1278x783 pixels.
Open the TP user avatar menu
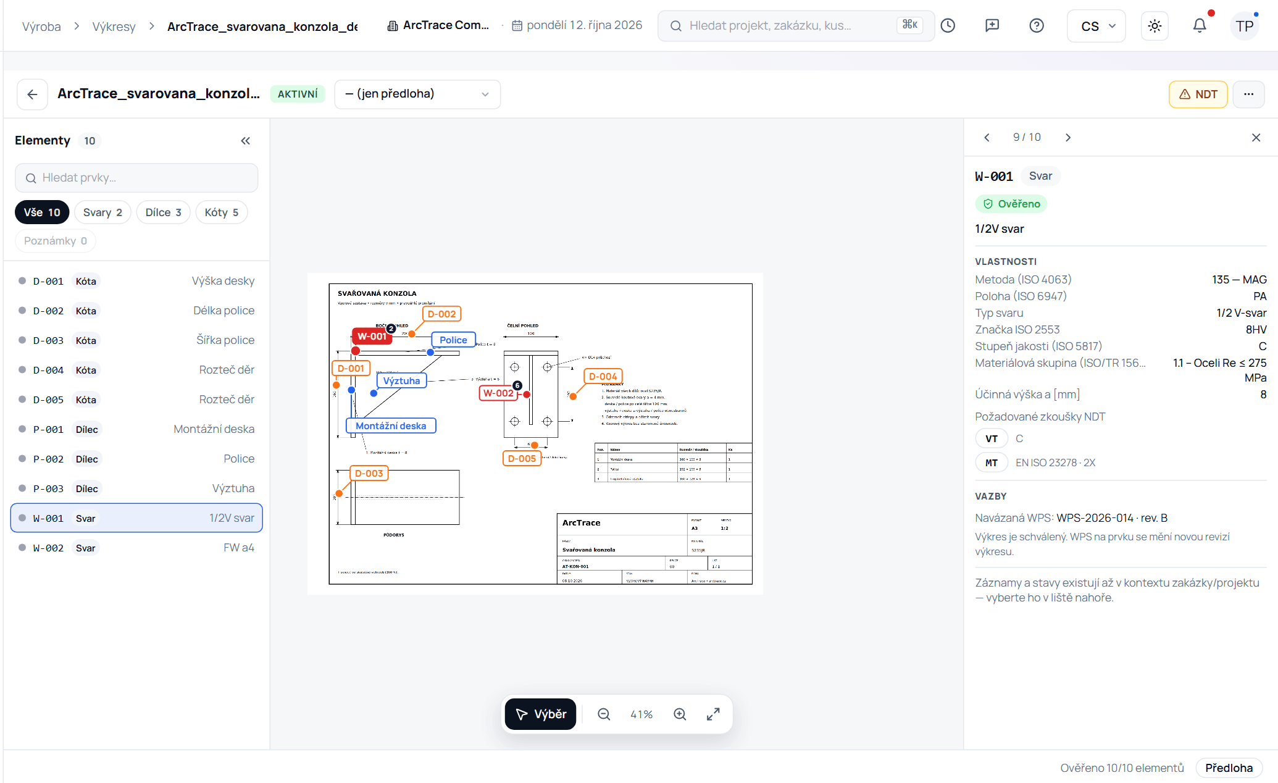pyautogui.click(x=1245, y=26)
